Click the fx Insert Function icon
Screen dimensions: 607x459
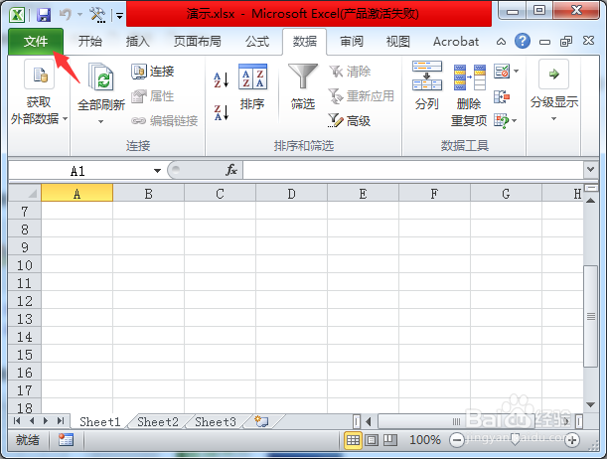tap(231, 170)
